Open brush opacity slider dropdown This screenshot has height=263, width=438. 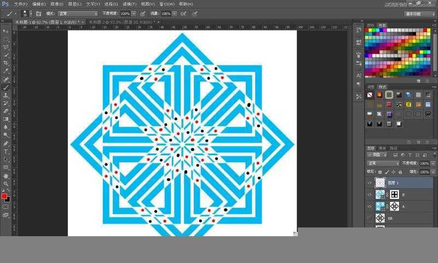134,13
